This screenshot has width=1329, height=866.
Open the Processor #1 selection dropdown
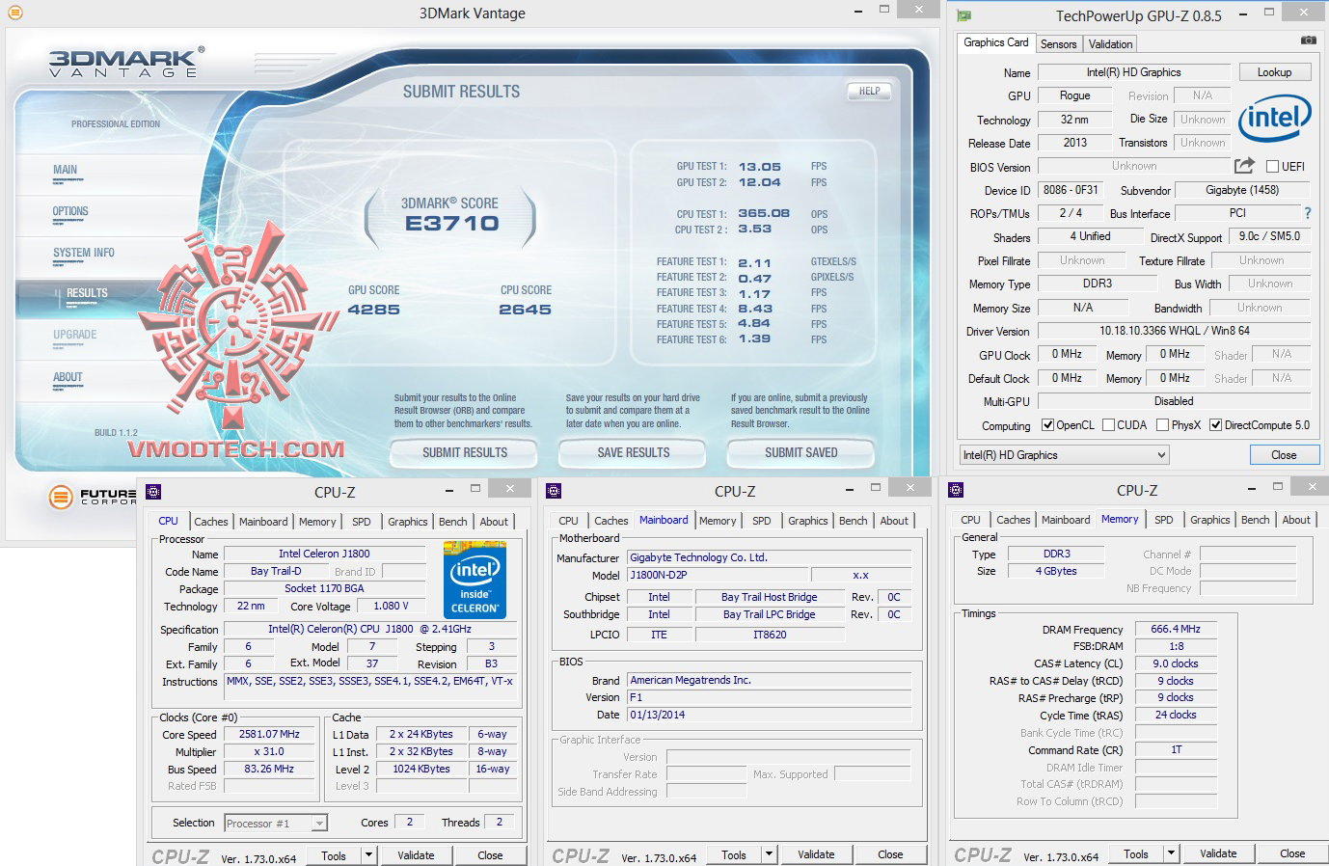(x=276, y=823)
